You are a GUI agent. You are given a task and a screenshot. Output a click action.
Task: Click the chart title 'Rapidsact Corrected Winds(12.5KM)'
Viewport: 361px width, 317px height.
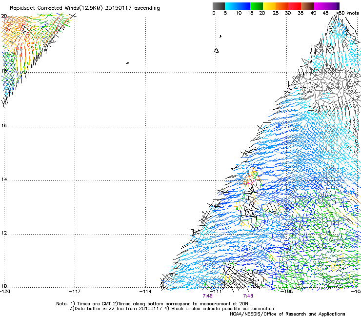click(56, 8)
